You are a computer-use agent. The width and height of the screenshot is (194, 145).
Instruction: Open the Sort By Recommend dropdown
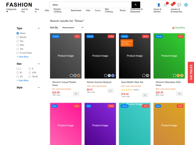coord(71,28)
